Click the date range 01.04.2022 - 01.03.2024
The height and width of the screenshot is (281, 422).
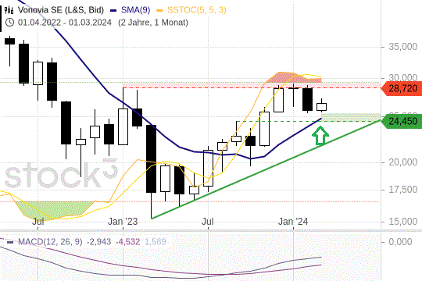[x=65, y=23]
